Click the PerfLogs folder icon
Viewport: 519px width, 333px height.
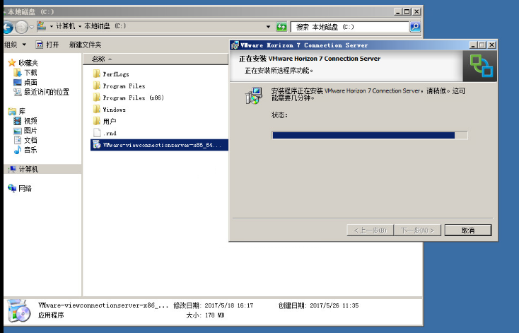pyautogui.click(x=97, y=74)
